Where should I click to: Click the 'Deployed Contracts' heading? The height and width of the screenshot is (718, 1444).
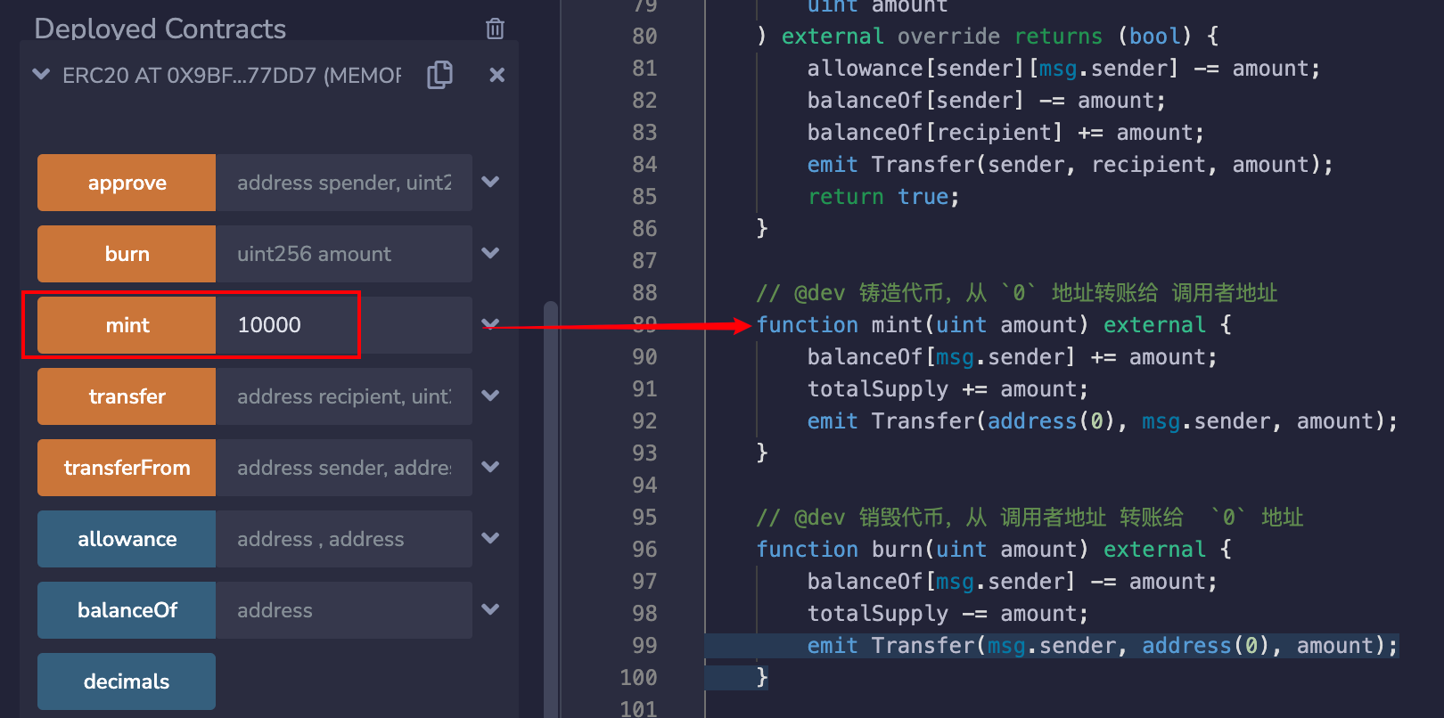pos(160,29)
